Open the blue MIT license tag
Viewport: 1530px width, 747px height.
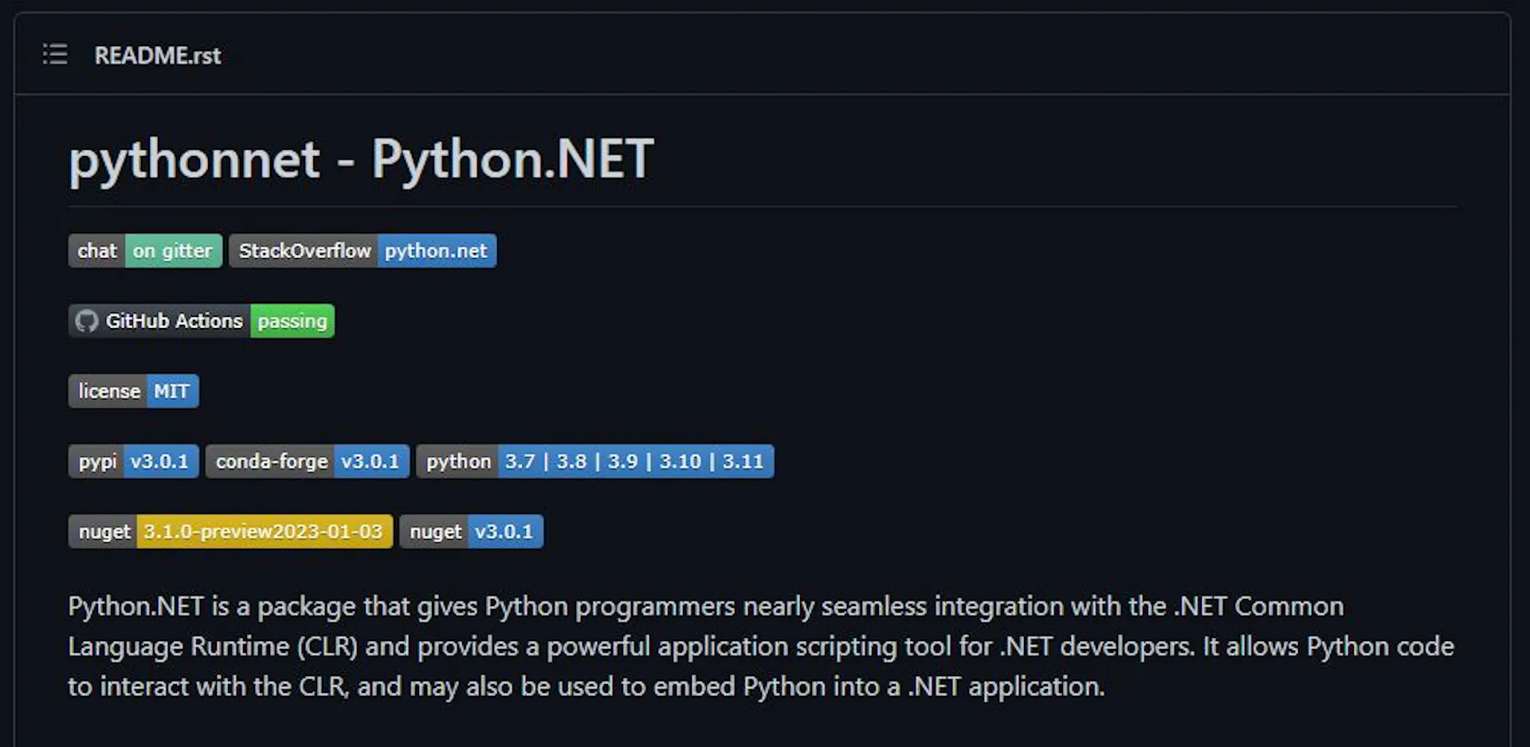(x=172, y=391)
